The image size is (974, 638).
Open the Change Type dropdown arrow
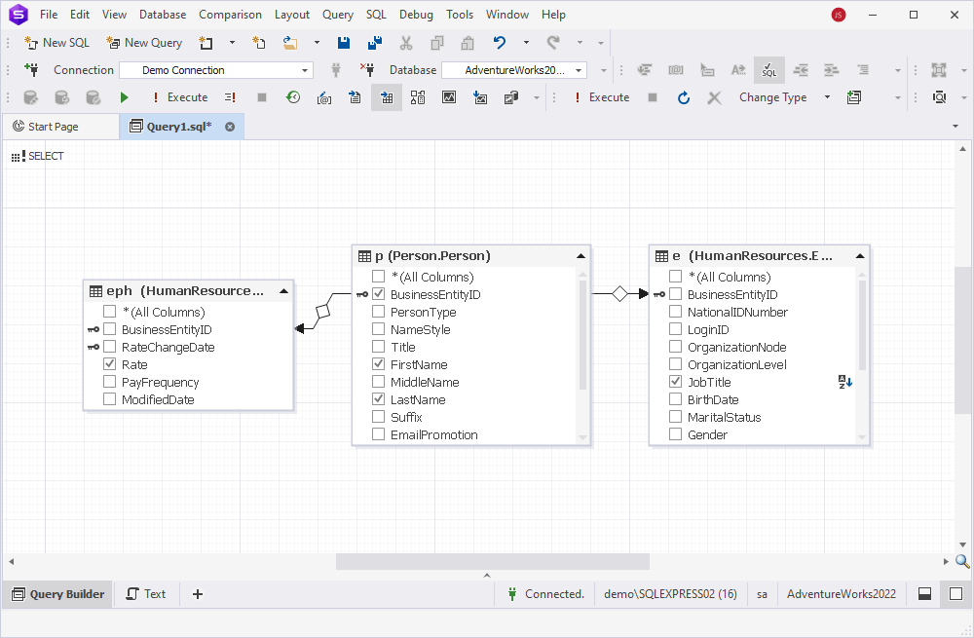827,97
